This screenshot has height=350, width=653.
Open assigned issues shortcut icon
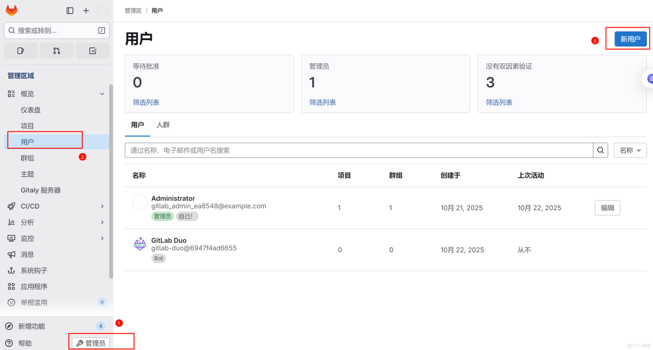pos(20,50)
